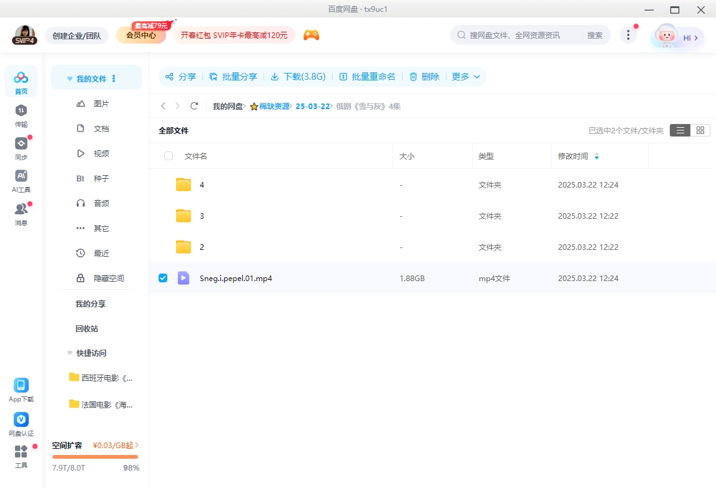Select all files via header checkbox
The image size is (716, 488).
coord(168,156)
